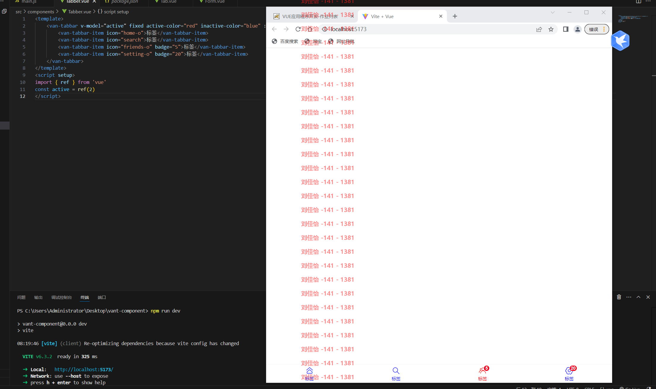The width and height of the screenshot is (656, 389).
Task: Kill the terminal with trash icon
Action: click(x=619, y=297)
